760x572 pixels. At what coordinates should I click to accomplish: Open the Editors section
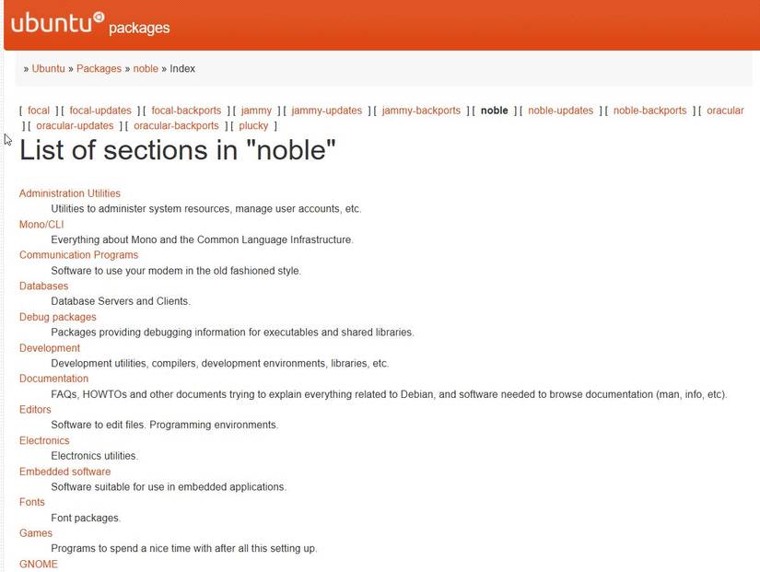(36, 410)
